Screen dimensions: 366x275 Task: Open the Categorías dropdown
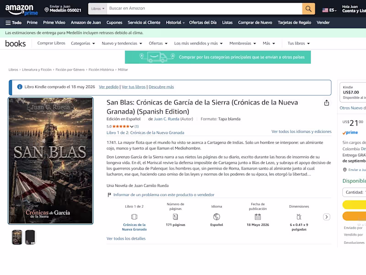(83, 43)
